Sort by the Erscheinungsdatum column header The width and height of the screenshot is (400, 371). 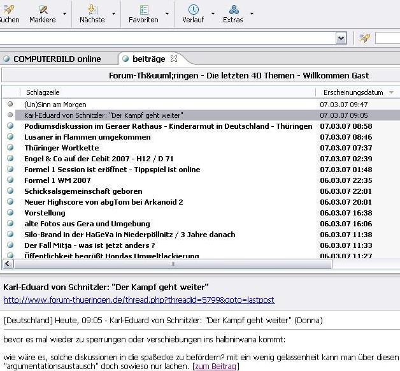(354, 92)
